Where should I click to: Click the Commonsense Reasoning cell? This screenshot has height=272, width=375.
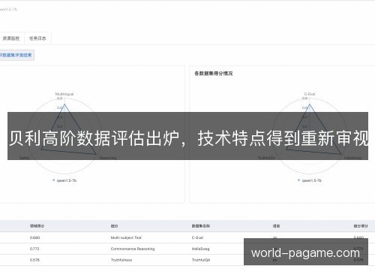tap(133, 249)
